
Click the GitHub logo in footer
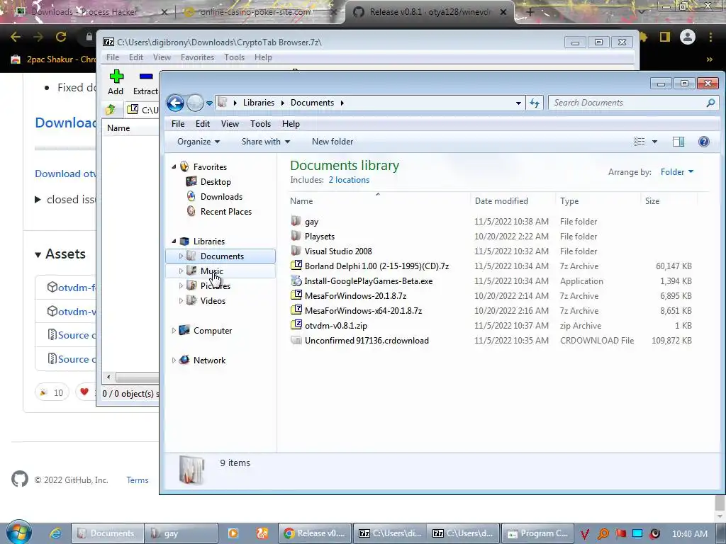(19, 480)
